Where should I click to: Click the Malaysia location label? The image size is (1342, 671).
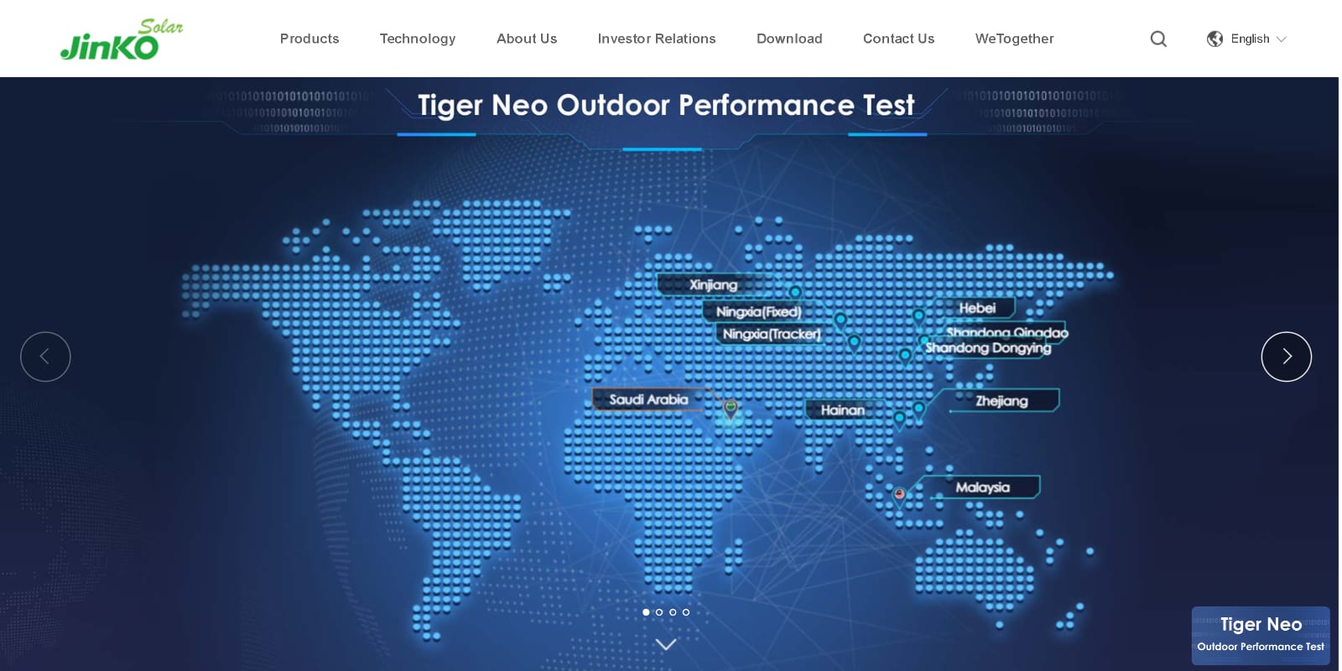click(x=982, y=487)
